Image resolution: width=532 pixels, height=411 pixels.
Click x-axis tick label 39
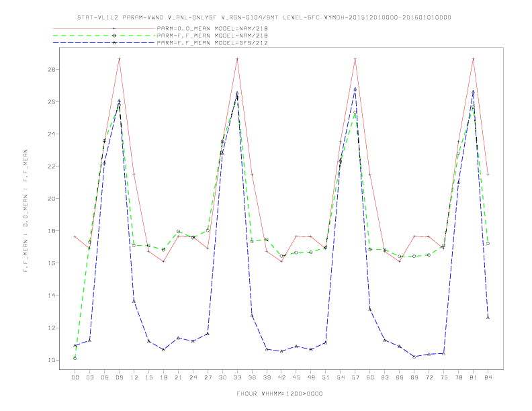[267, 377]
